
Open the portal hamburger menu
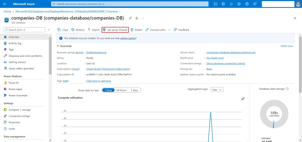(5, 4)
